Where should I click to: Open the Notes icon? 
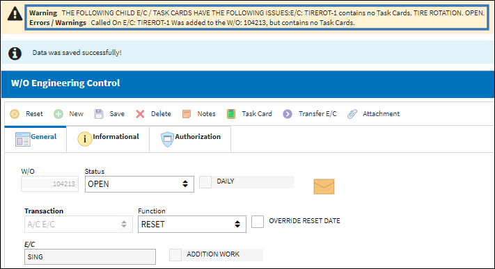(187, 114)
